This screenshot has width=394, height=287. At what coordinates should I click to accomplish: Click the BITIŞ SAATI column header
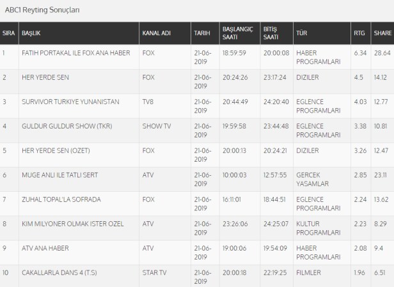click(271, 33)
